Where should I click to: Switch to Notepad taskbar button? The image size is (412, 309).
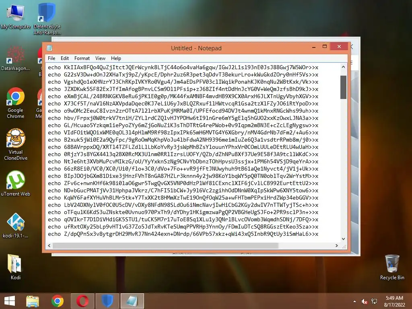click(x=132, y=301)
